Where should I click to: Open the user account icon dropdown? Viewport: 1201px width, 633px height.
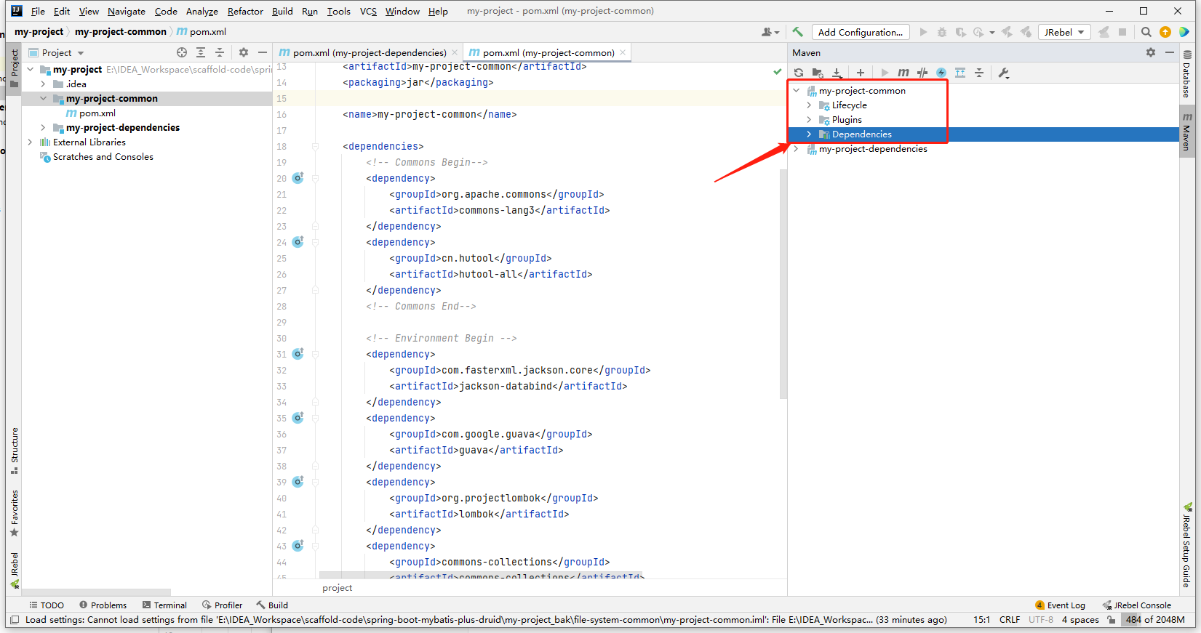tap(770, 32)
